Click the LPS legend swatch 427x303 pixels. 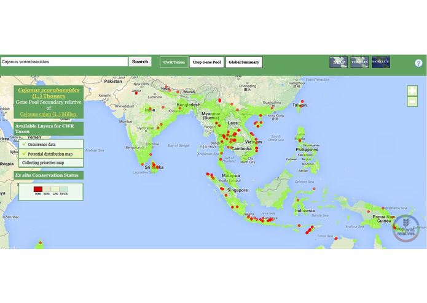coord(55,189)
